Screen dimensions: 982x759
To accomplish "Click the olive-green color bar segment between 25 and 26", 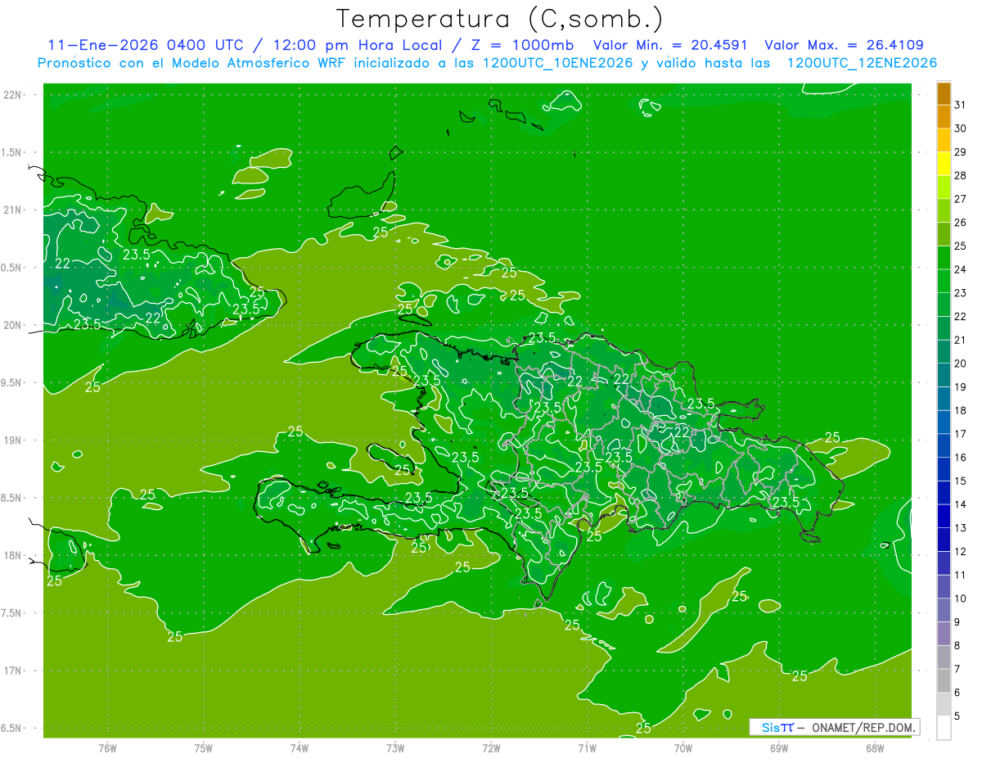I will click(x=944, y=234).
